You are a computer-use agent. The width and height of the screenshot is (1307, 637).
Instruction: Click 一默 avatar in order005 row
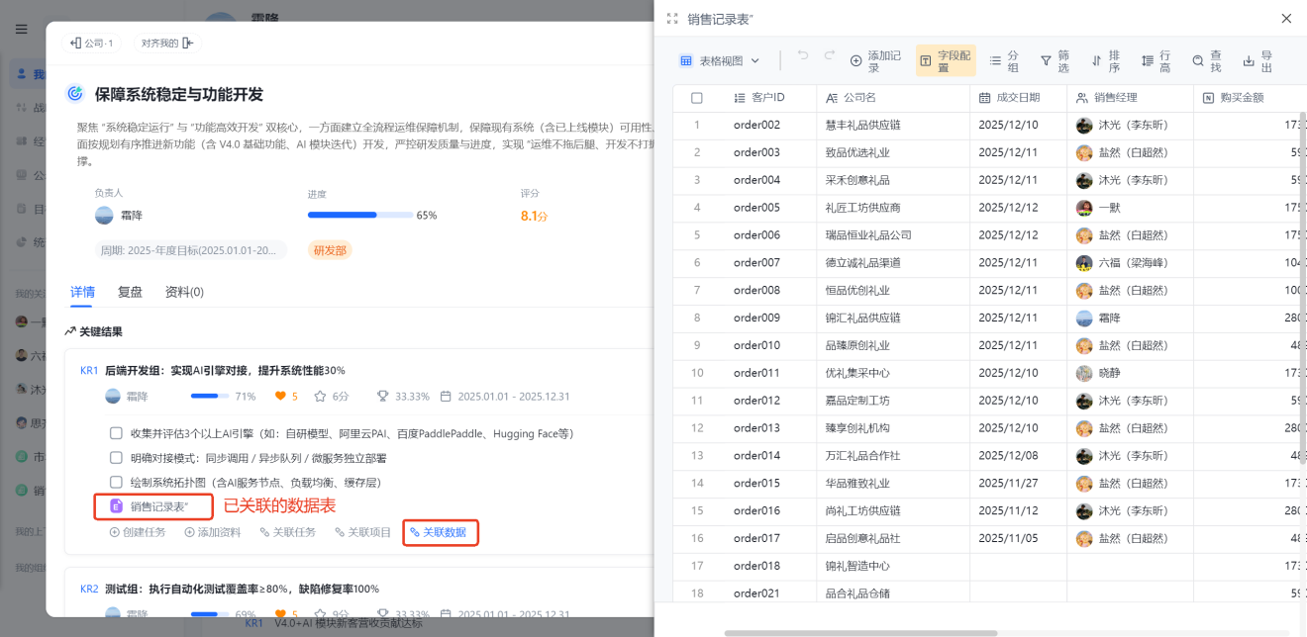tap(1084, 208)
